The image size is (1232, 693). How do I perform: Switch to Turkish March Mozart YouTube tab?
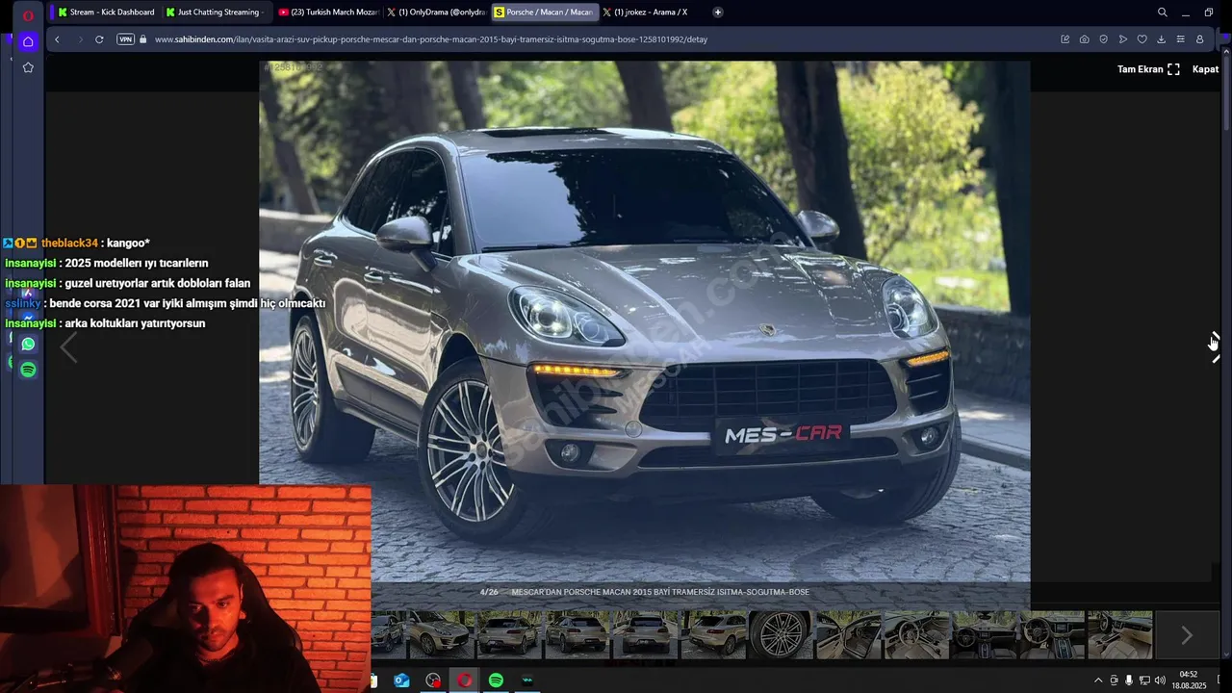(328, 13)
